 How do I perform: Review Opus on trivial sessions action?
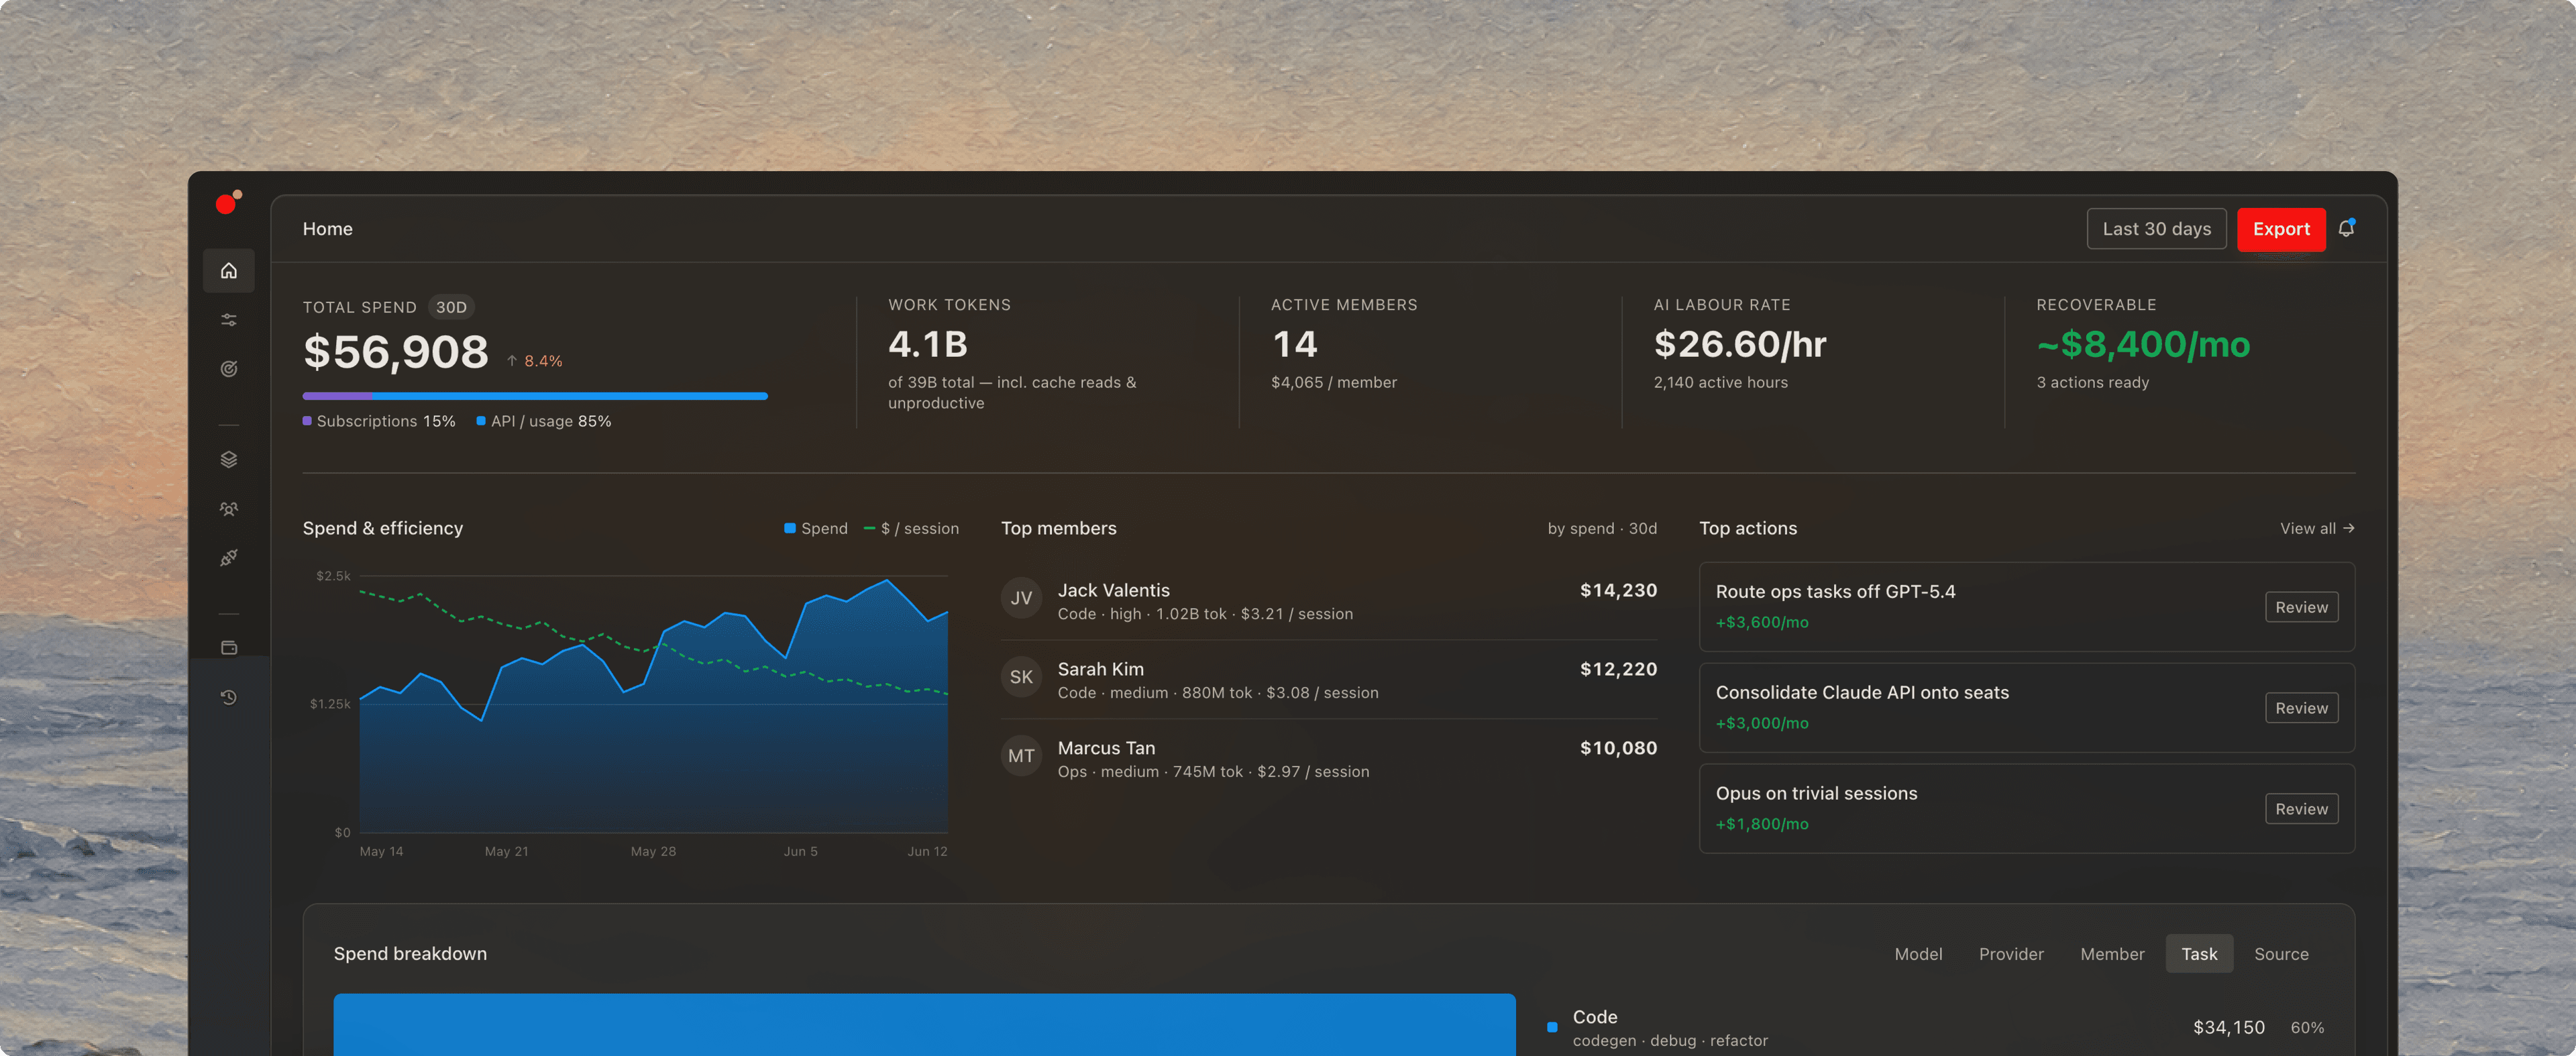2301,809
